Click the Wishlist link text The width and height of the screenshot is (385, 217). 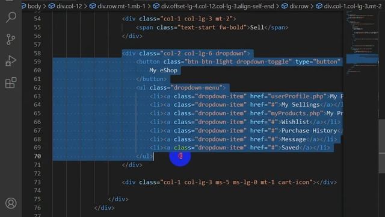[295, 122]
